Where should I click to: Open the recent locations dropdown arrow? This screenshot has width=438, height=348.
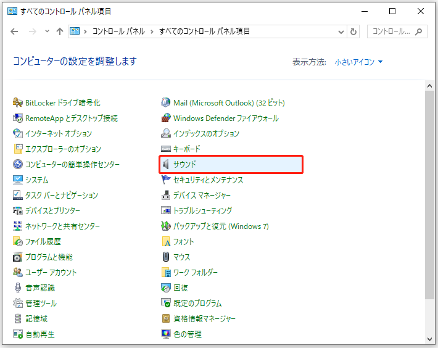click(x=47, y=31)
